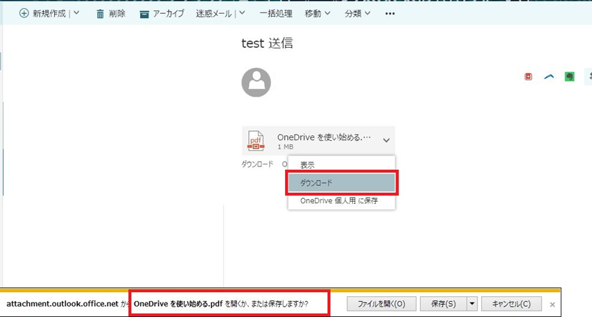Click the アーカイブ button
Image resolution: width=592 pixels, height=317 pixels.
pyautogui.click(x=162, y=14)
